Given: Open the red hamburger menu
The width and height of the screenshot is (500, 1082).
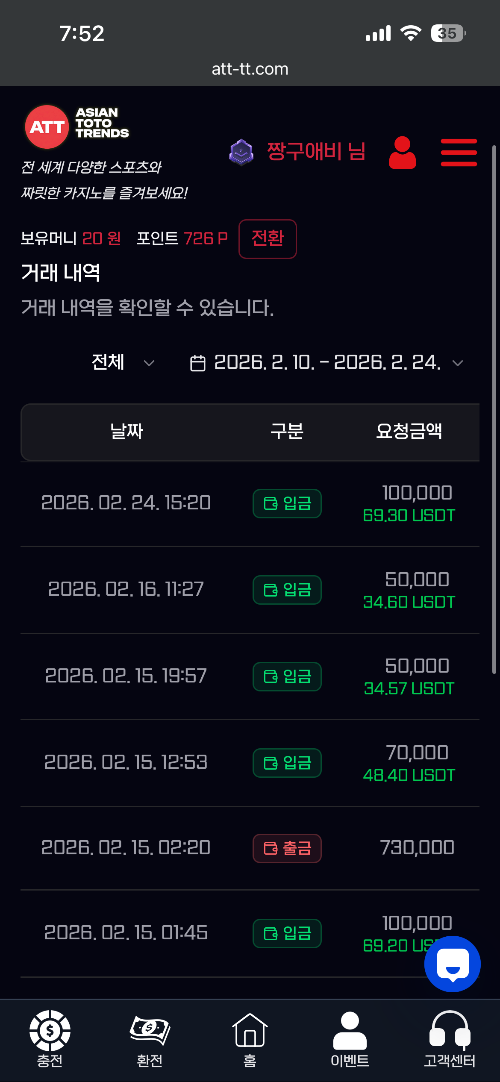Looking at the screenshot, I should click(x=459, y=153).
